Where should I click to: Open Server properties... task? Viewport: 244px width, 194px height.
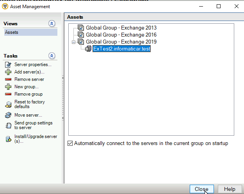33,65
